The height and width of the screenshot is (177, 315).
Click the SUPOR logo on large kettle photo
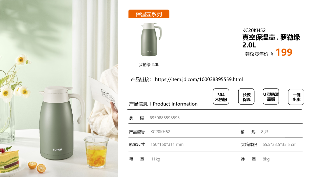click(x=57, y=150)
